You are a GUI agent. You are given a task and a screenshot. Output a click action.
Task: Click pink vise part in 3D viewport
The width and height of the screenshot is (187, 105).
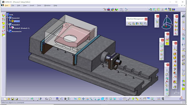coord(74,35)
